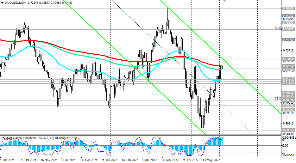Select the 0.76000 price level tag
This screenshot has width=296, height=163.
(288, 15)
